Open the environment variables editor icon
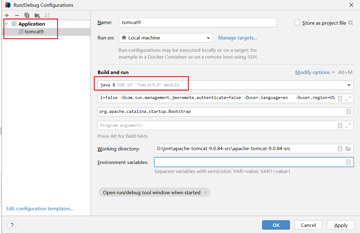Screen dimensions: 360x234 coord(348,162)
